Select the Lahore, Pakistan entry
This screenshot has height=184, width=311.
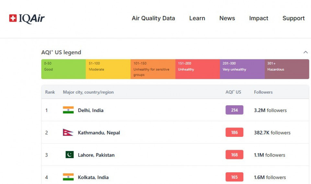tap(96, 155)
